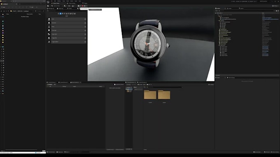This screenshot has width=280, height=157.
Task: Open the Cinematics dropdown in toolbar
Action: 73,6
